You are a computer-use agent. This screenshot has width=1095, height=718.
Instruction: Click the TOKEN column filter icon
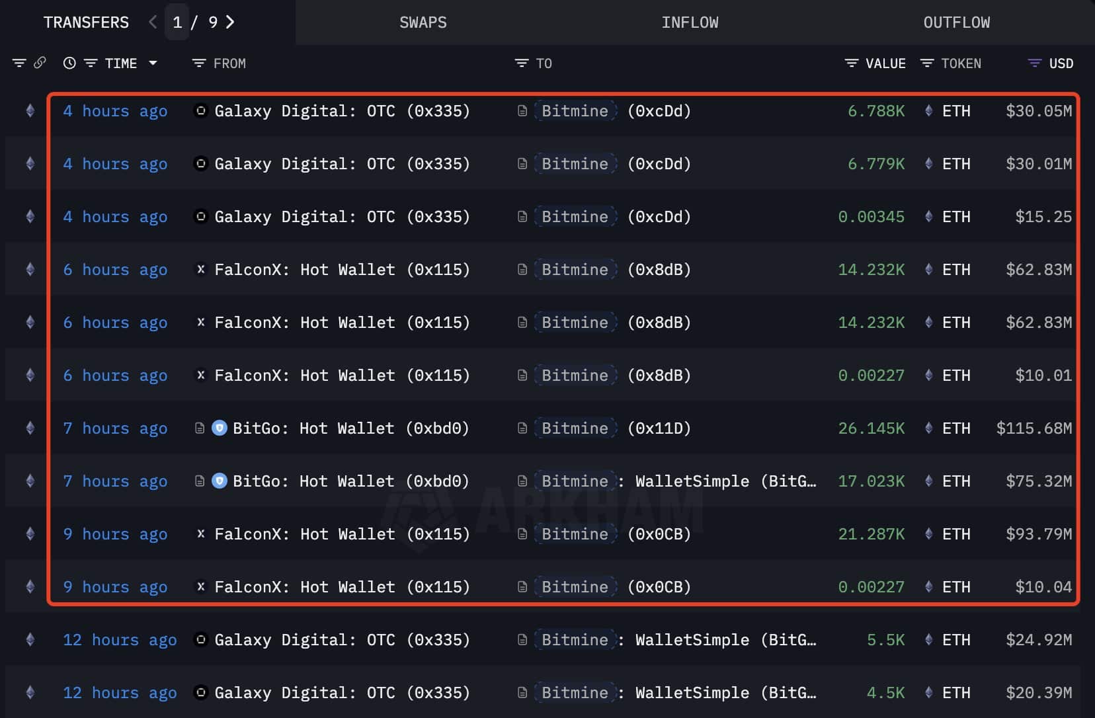927,63
